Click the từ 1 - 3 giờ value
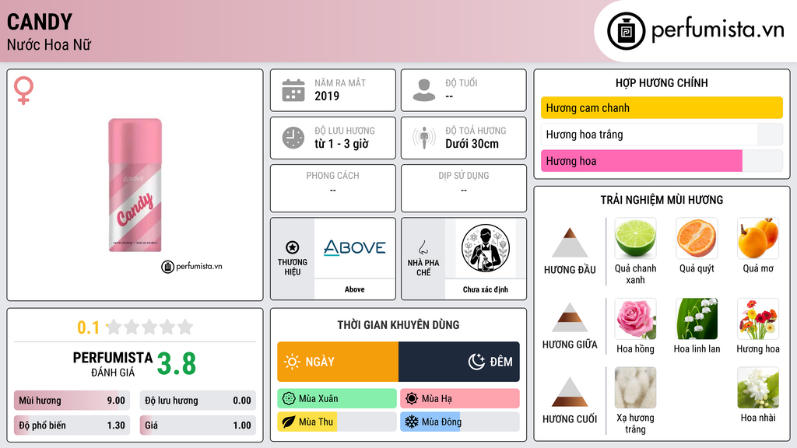This screenshot has height=448, width=797. pos(342,144)
